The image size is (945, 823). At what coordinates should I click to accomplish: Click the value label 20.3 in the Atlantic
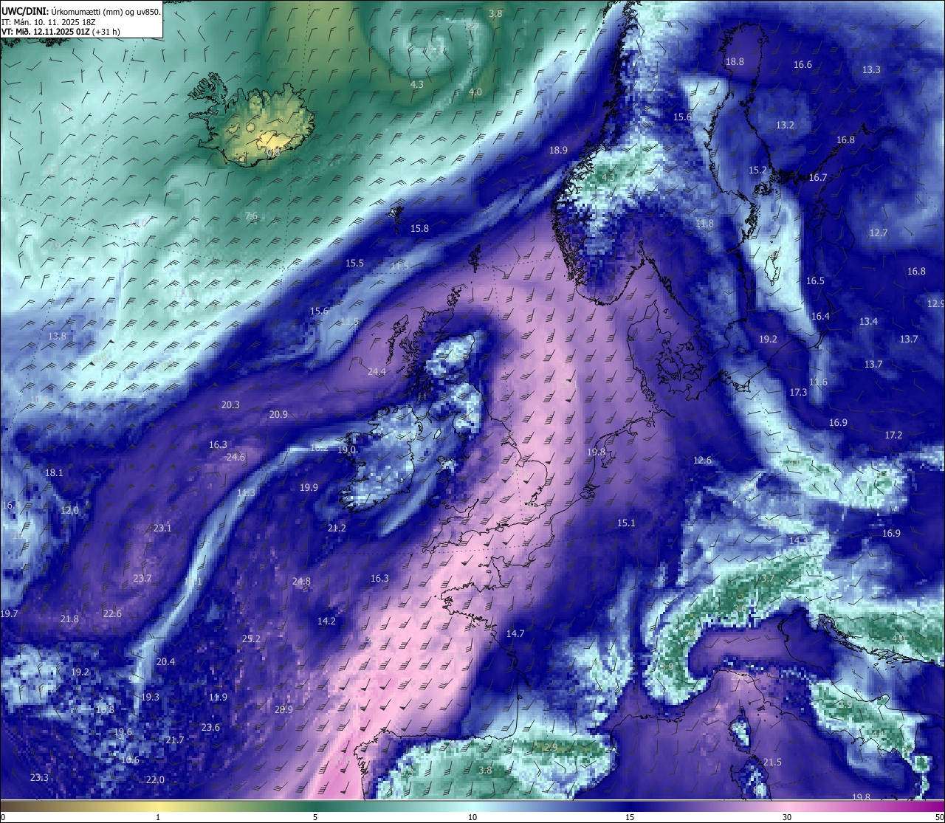(x=230, y=405)
